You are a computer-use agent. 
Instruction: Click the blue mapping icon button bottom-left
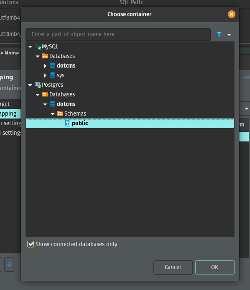click(x=10, y=265)
